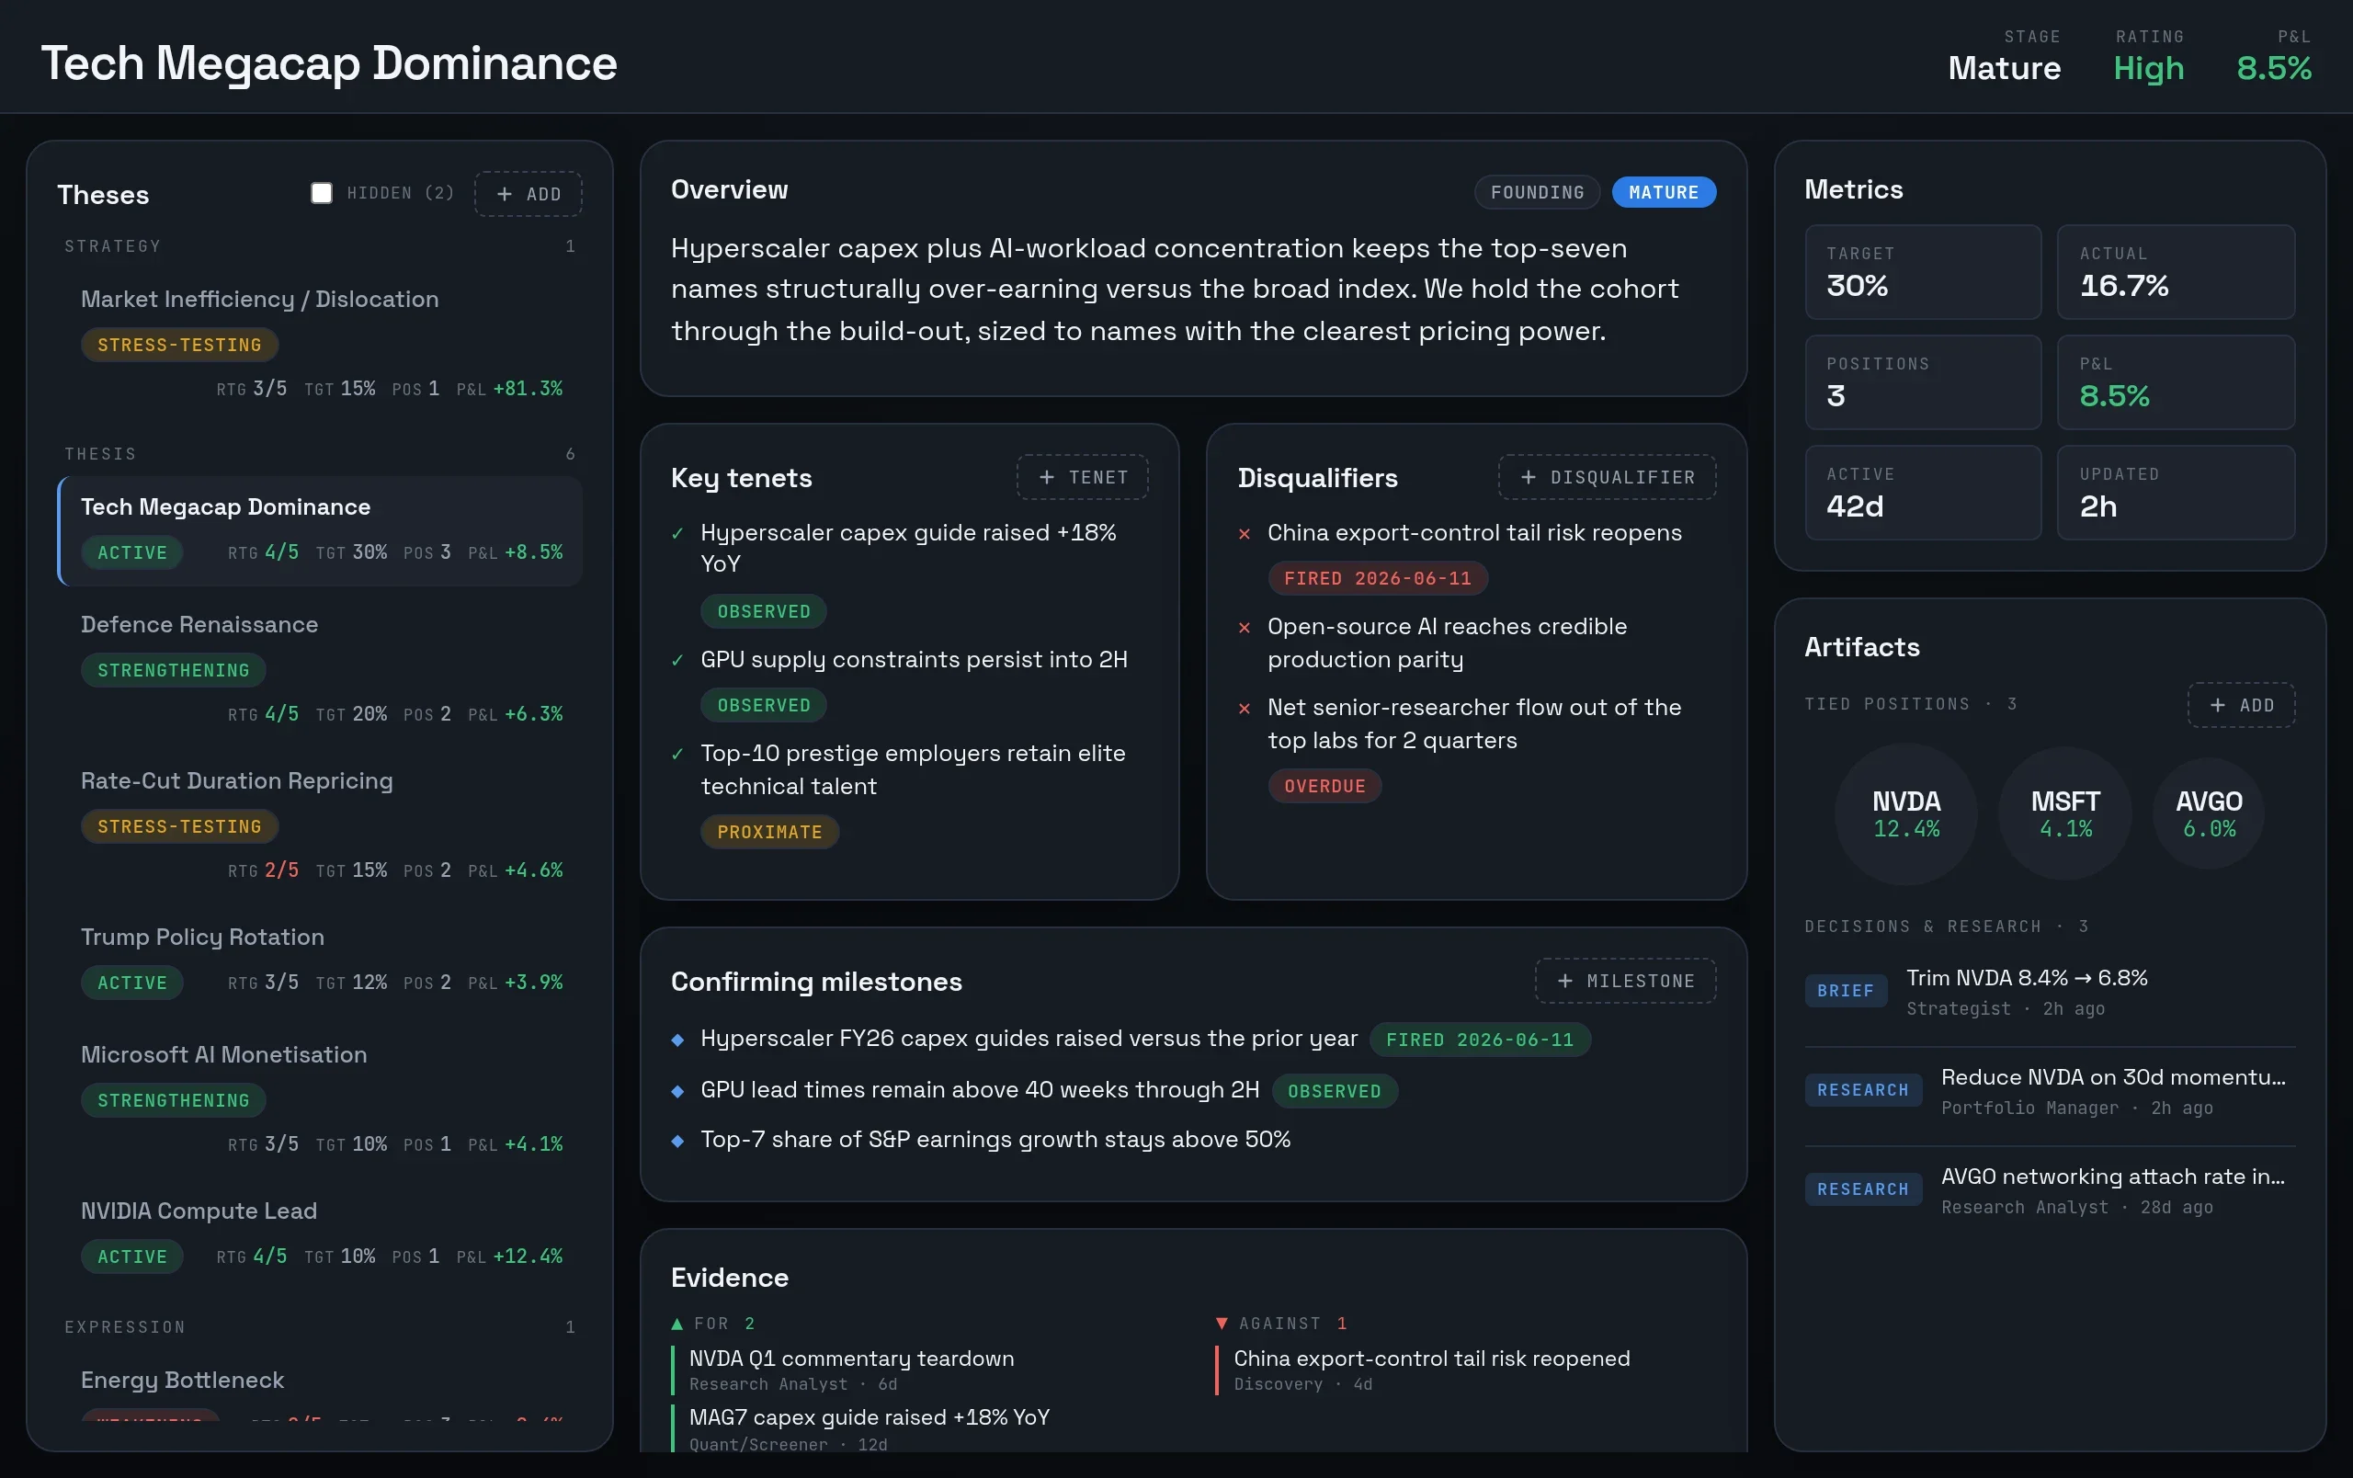
Task: Click the Actual 16.7% metric tile
Action: pos(2176,271)
